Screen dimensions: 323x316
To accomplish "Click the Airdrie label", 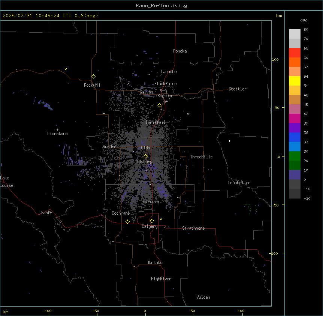I will coord(151,202).
